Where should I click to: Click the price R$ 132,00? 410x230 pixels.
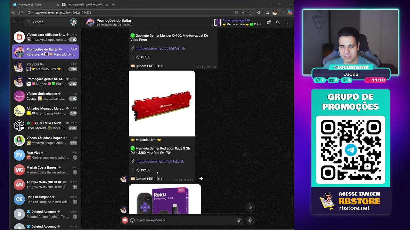click(x=143, y=170)
